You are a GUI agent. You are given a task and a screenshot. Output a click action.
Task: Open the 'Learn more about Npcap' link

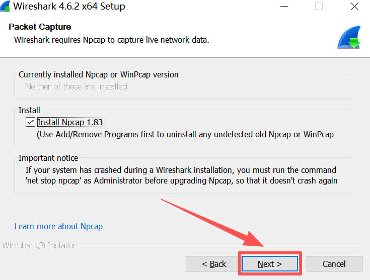(x=58, y=226)
